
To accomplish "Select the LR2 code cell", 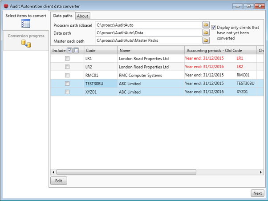I will [101, 67].
